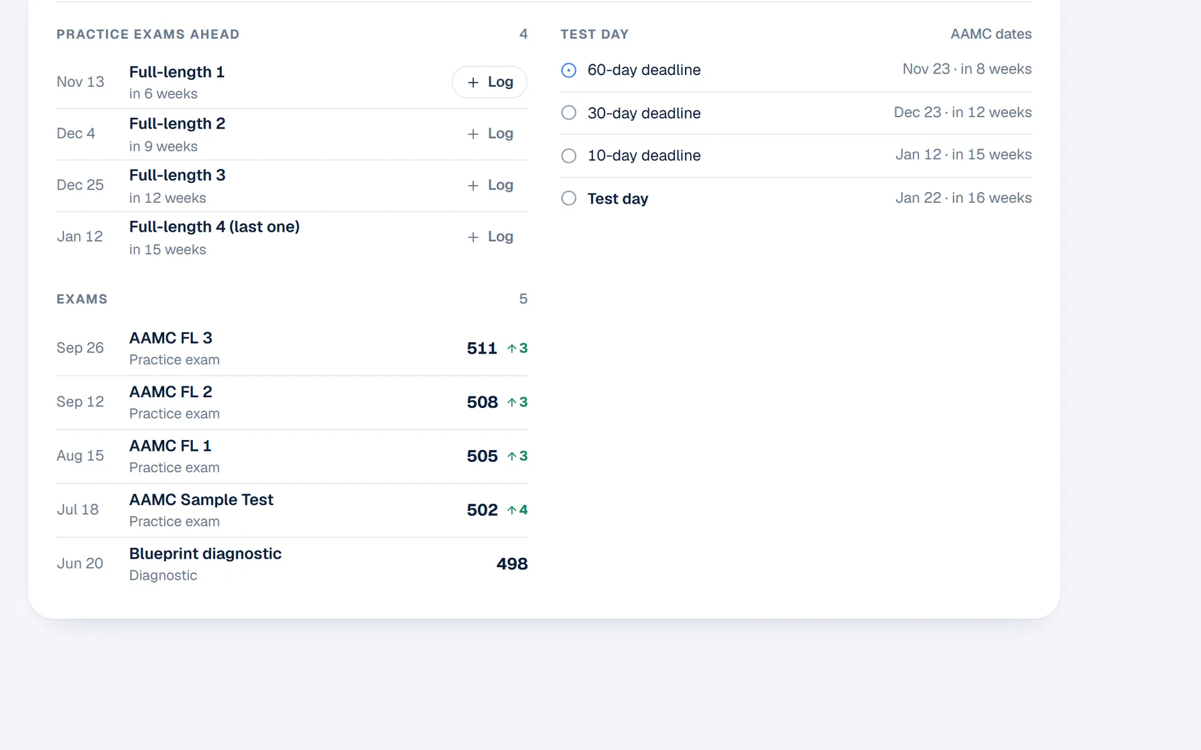This screenshot has height=750, width=1201.
Task: Click the Nov 23 · in 8 weeks date
Action: [x=967, y=69]
